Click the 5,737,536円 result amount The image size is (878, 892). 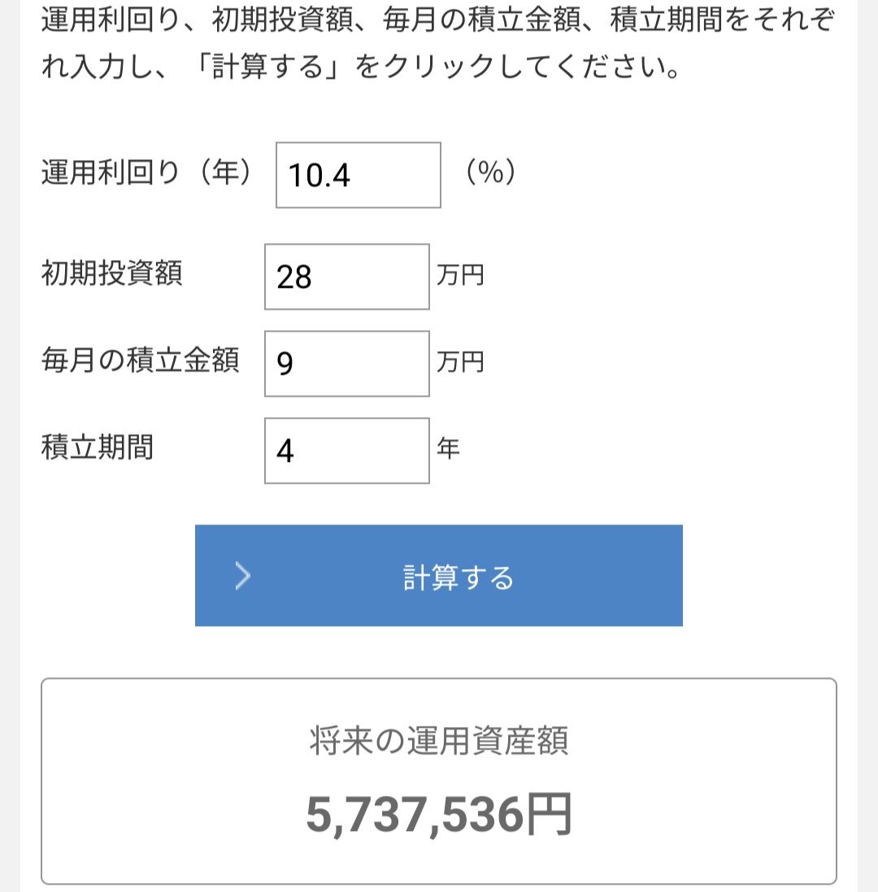[438, 815]
